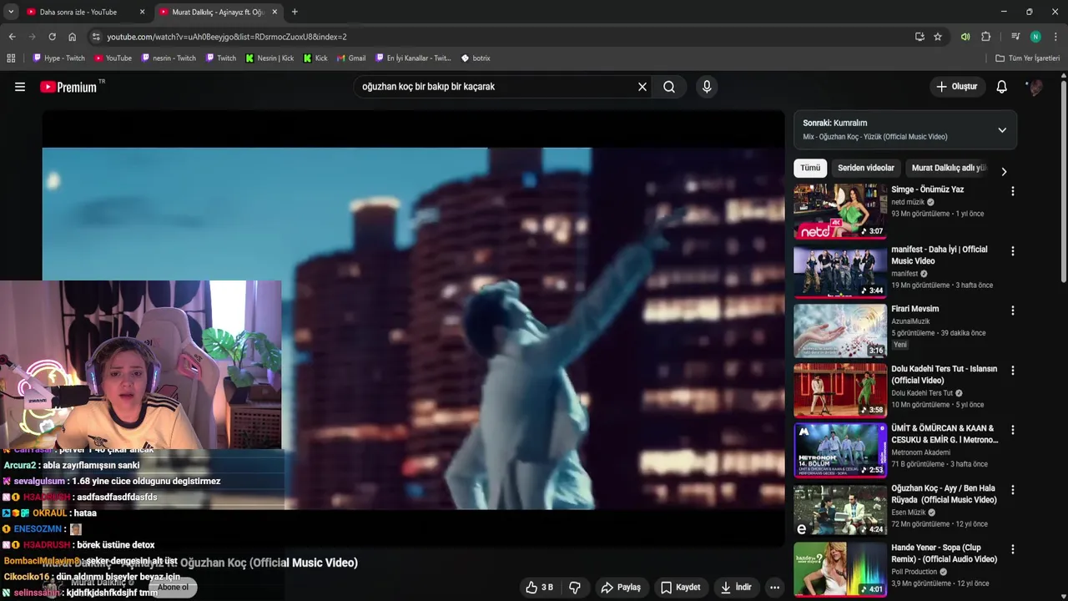The image size is (1068, 601).
Task: Open Chrome apps grid in bookmarks bar
Action: click(11, 58)
